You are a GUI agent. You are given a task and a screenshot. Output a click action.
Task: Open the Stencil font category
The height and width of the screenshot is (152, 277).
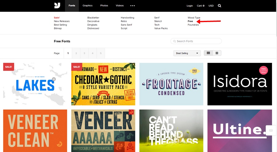[158, 21]
